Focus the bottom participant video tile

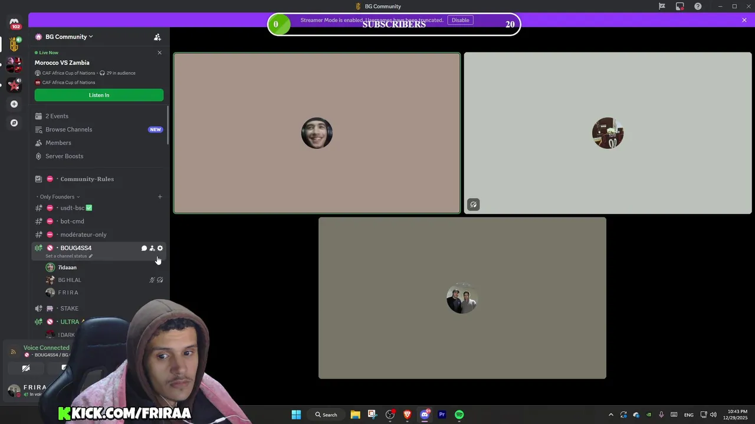[x=462, y=298]
